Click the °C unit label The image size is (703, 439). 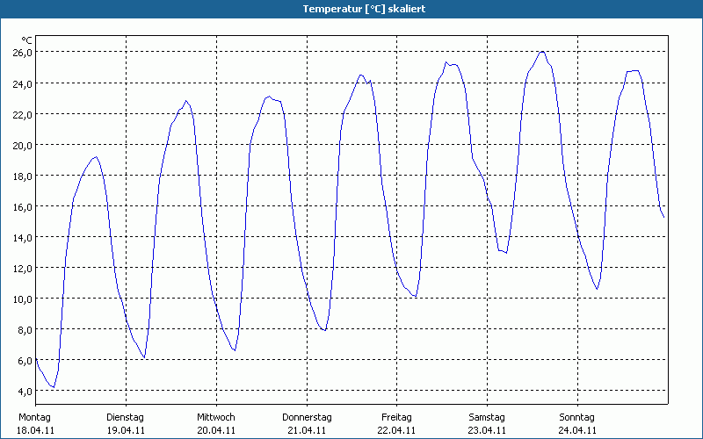[x=26, y=41]
